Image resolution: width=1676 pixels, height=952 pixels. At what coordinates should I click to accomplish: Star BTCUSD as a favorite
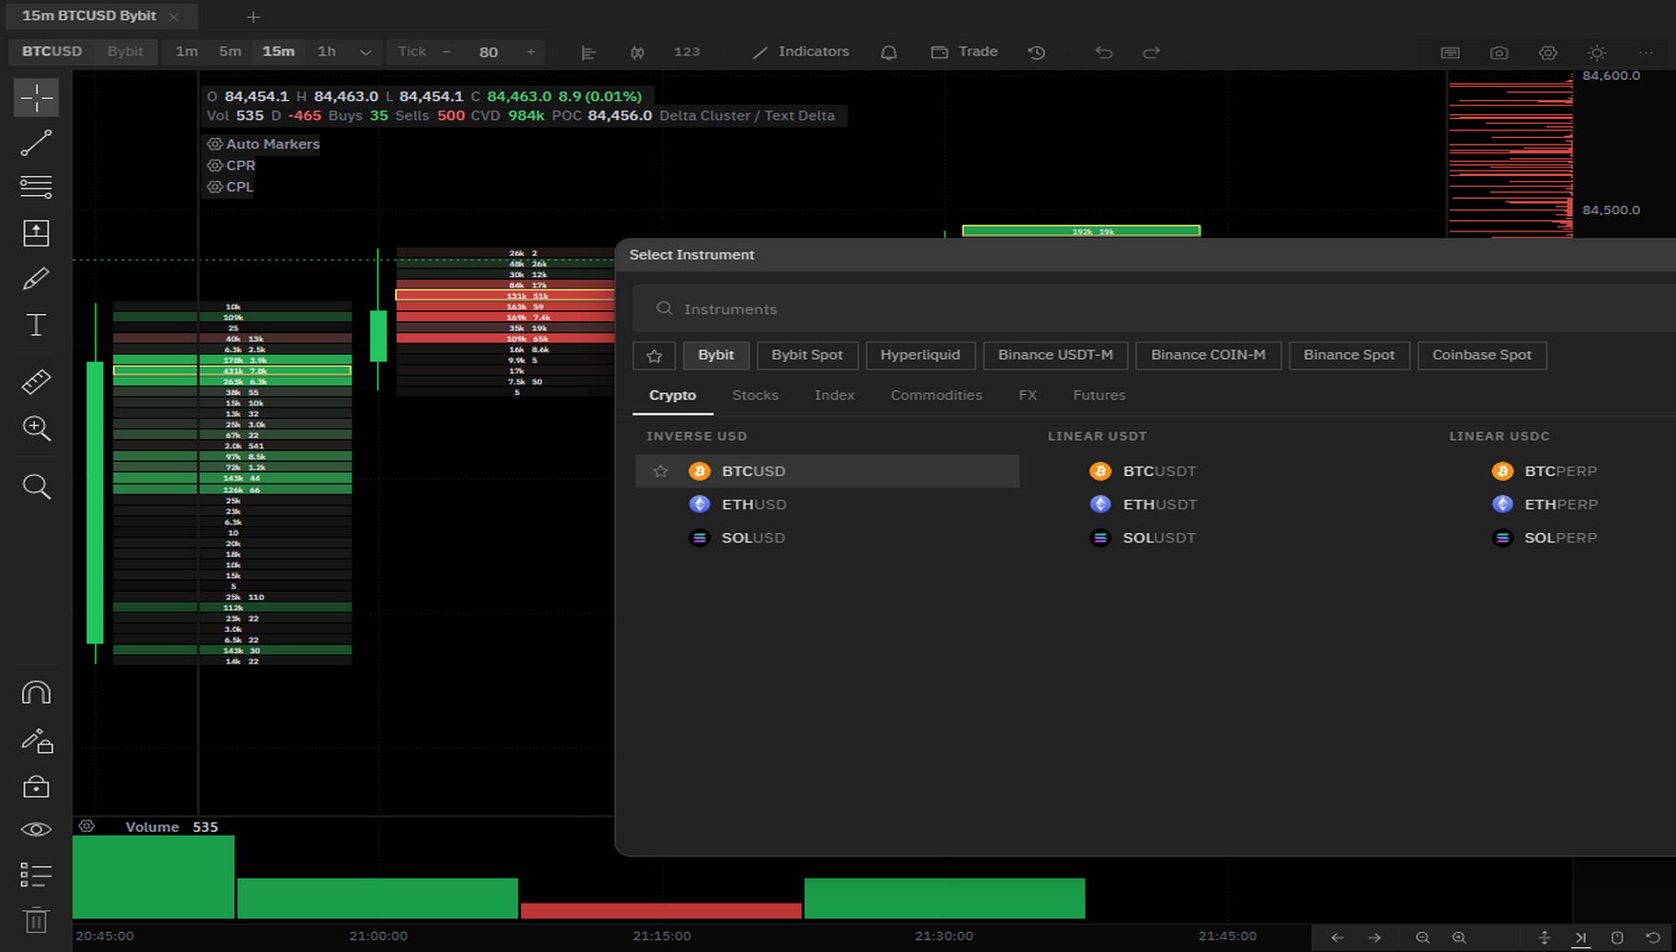[661, 471]
